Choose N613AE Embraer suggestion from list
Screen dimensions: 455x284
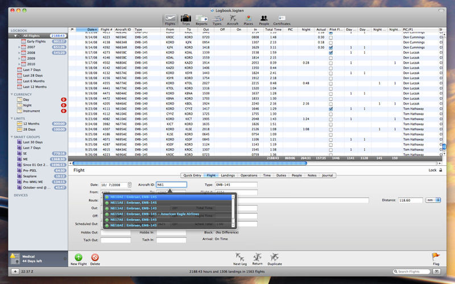(x=168, y=208)
